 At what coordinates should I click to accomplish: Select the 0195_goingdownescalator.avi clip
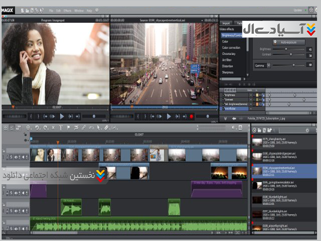coord(277,184)
